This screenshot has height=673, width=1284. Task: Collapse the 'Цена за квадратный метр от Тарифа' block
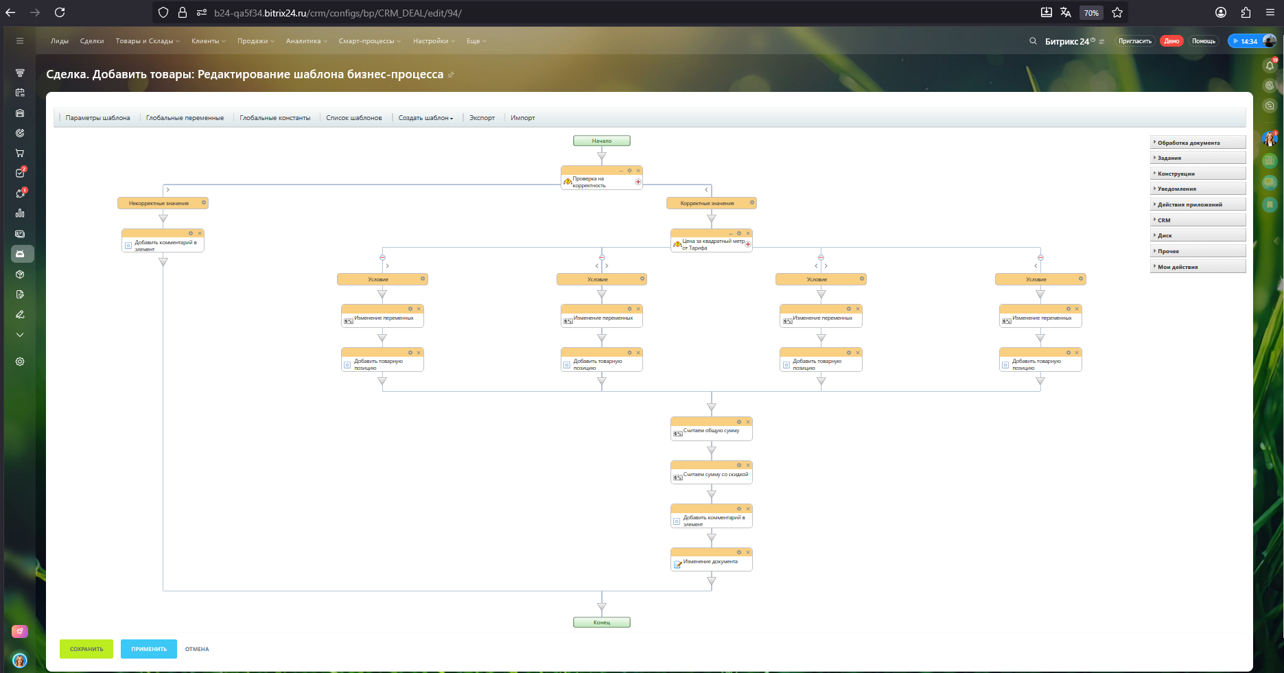[x=731, y=233]
